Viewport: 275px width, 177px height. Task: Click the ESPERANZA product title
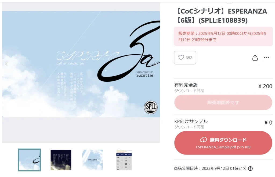(222, 16)
